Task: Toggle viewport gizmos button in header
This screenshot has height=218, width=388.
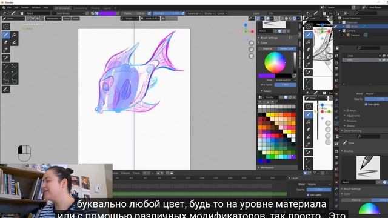Action: (x=259, y=19)
